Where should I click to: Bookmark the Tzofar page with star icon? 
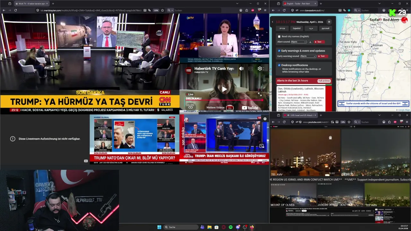[349, 10]
